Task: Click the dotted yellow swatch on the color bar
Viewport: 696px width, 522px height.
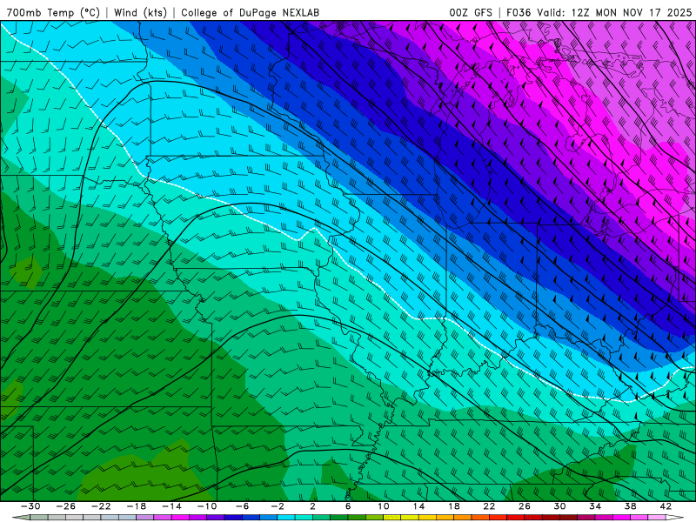Action: click(391, 517)
